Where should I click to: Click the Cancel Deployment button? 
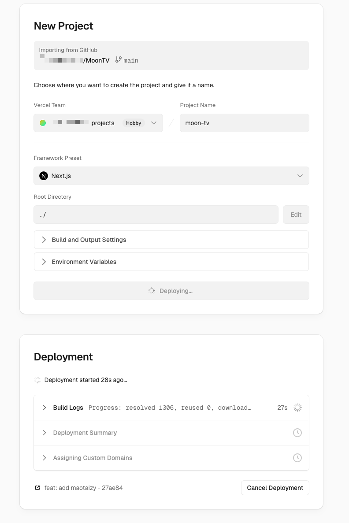pyautogui.click(x=275, y=488)
